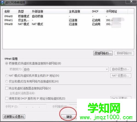Close the Virtual Network Editor window

pyautogui.click(x=131, y=2)
